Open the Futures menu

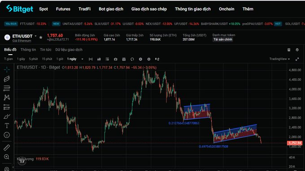[63, 9]
